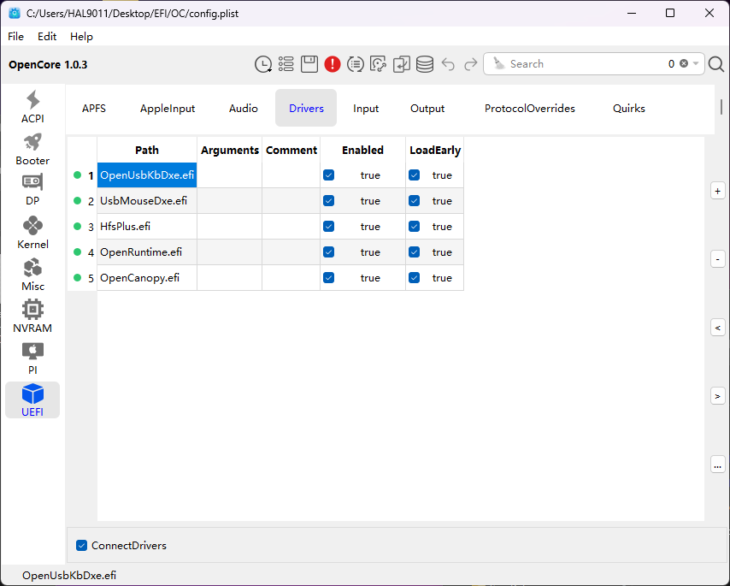Click the save floppy disk icon
Viewport: 730px width, 586px height.
[309, 64]
